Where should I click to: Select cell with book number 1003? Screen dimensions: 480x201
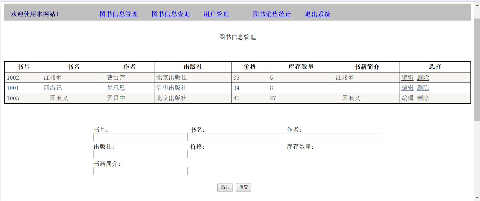pos(23,98)
